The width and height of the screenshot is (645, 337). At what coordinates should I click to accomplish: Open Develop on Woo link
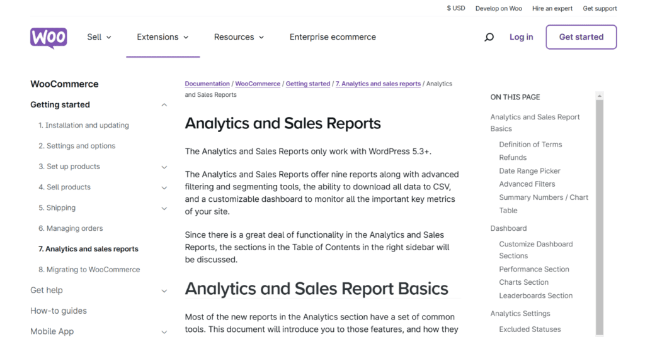pyautogui.click(x=499, y=8)
